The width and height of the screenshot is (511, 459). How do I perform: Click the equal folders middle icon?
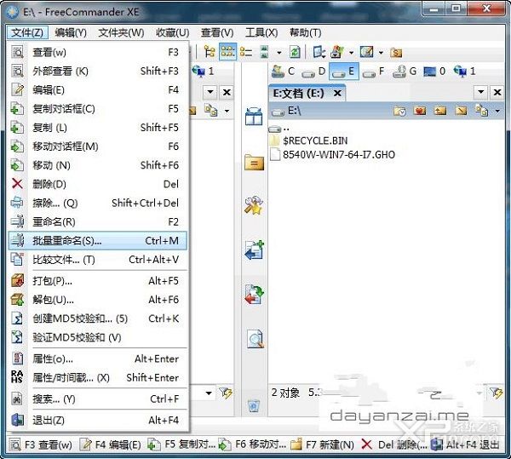(254, 162)
